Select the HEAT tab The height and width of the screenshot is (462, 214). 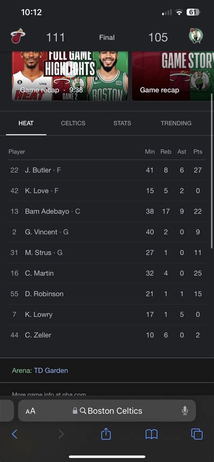[26, 123]
